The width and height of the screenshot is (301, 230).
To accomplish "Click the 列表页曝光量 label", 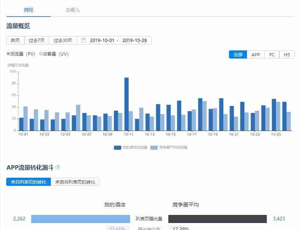I will (x=149, y=219).
